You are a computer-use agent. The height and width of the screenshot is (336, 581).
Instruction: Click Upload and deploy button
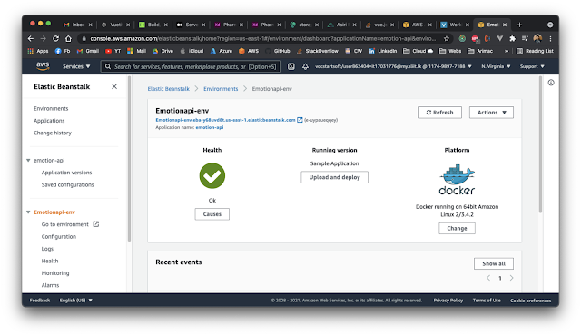pyautogui.click(x=334, y=177)
